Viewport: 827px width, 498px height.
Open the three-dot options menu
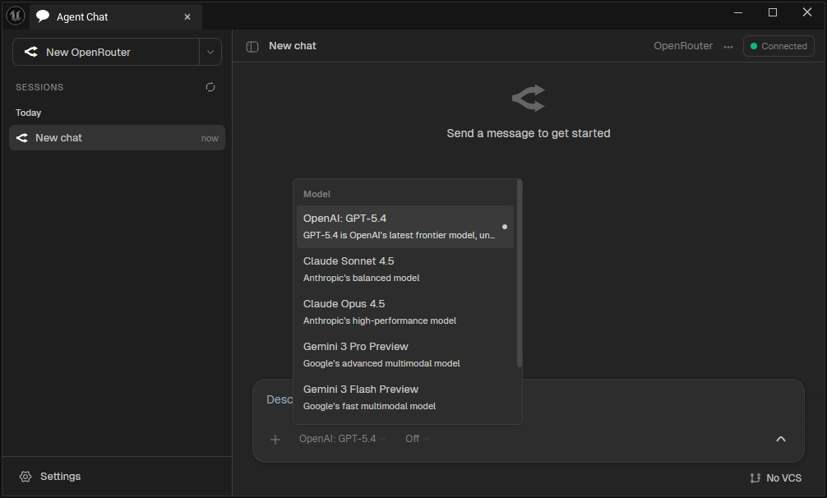pos(728,47)
